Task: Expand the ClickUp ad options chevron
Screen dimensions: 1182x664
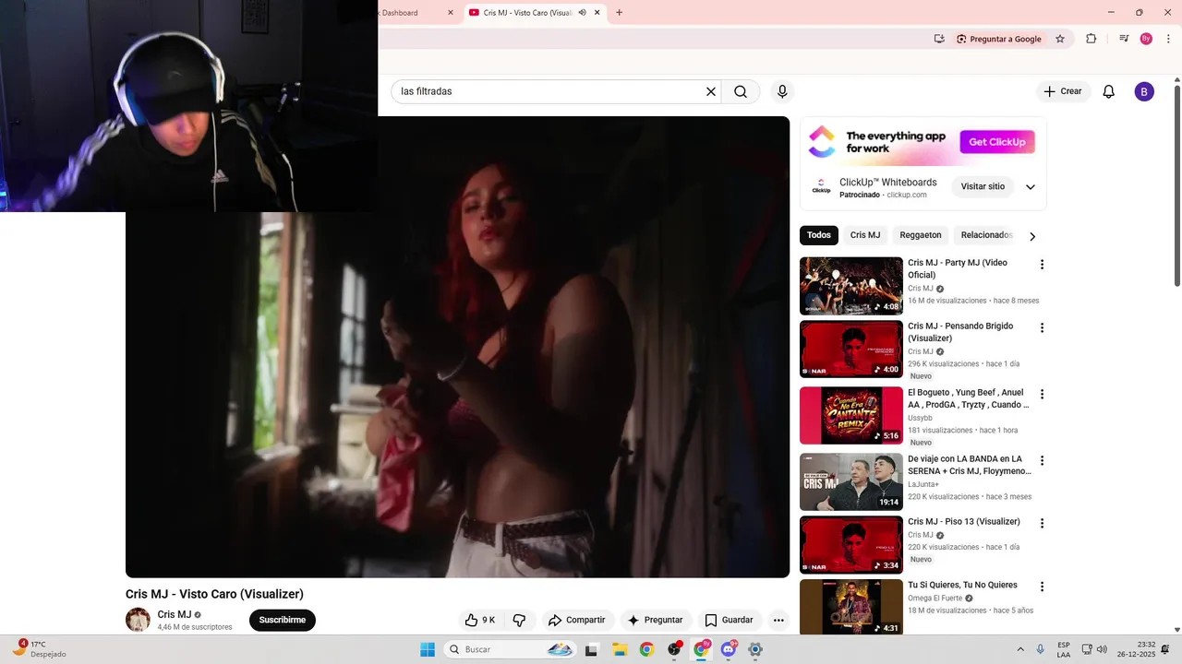Action: [x=1031, y=186]
